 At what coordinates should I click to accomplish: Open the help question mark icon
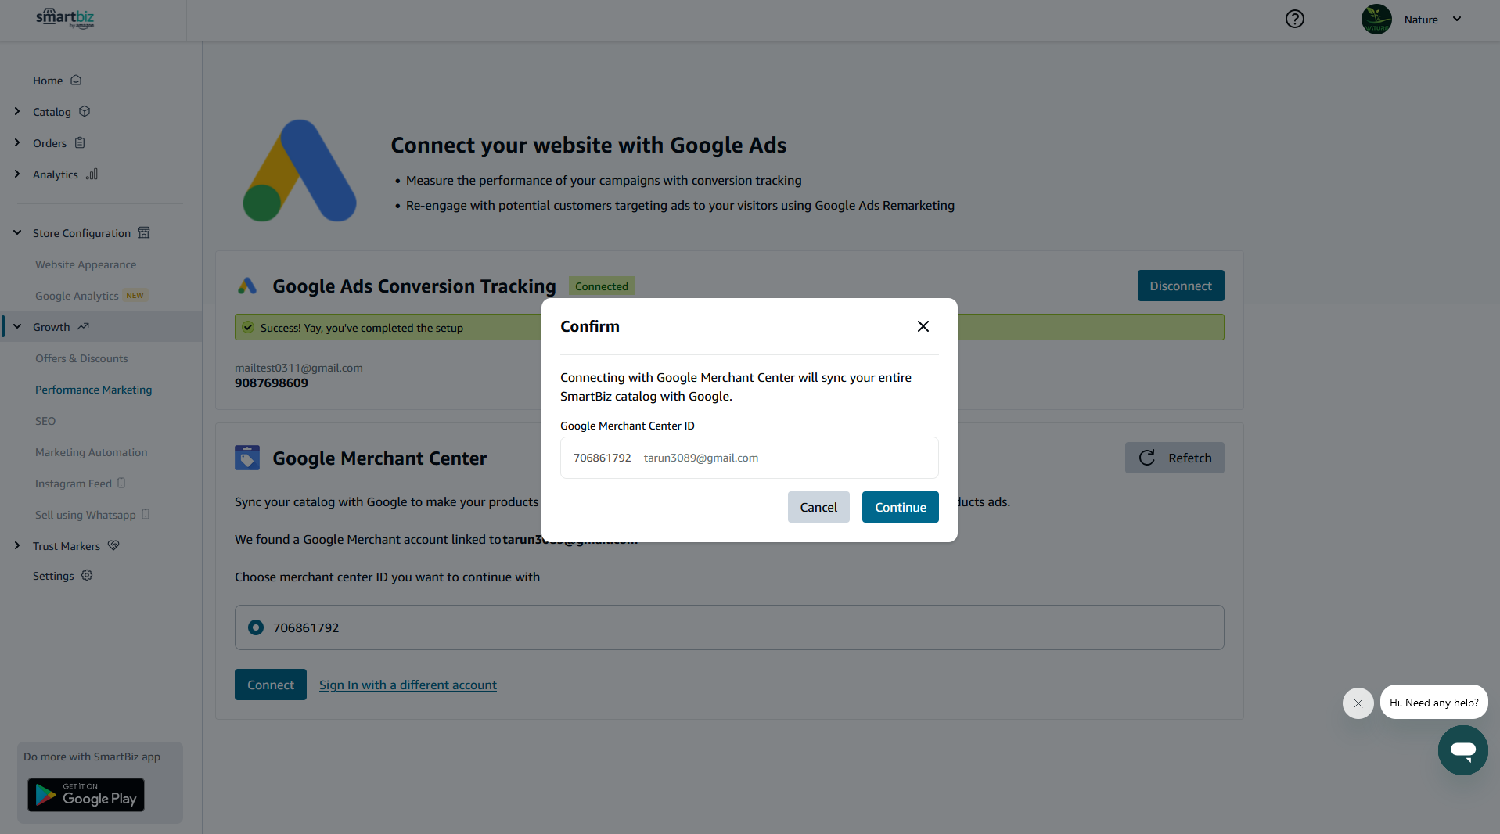pyautogui.click(x=1295, y=19)
